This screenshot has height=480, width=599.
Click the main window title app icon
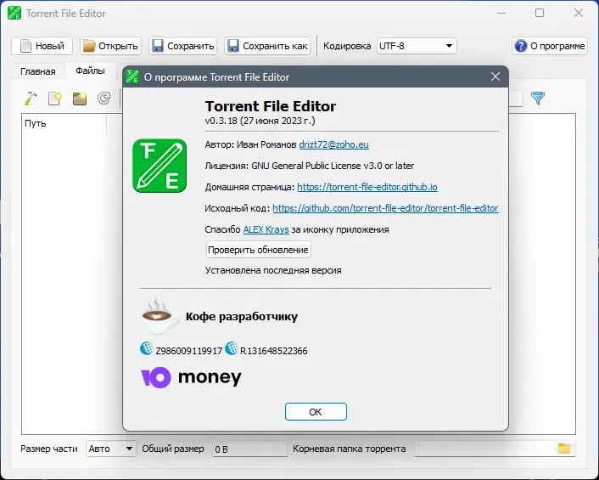pos(14,14)
